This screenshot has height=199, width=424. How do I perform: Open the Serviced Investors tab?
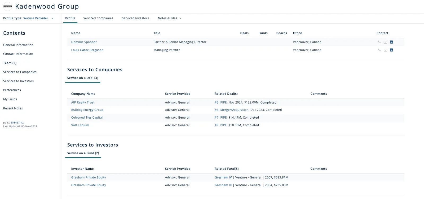(x=135, y=18)
